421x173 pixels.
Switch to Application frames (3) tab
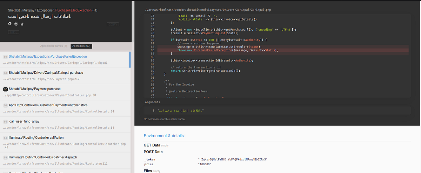pos(53,46)
